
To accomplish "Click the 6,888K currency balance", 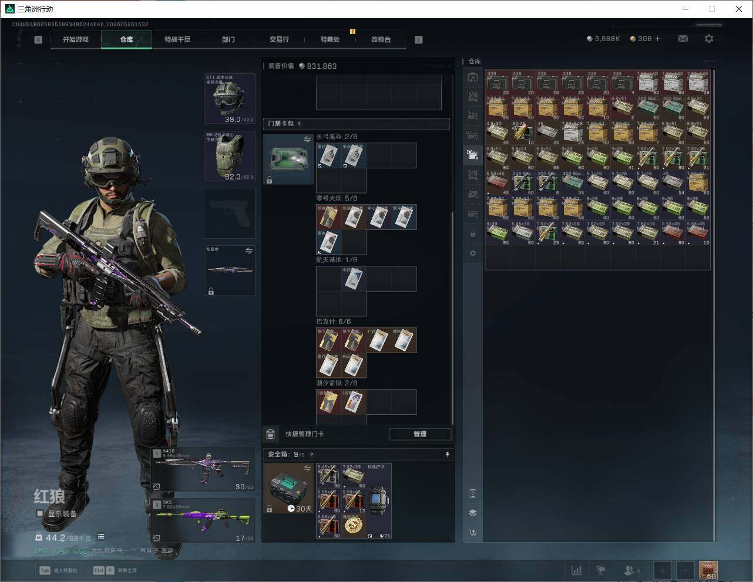I will (x=603, y=39).
